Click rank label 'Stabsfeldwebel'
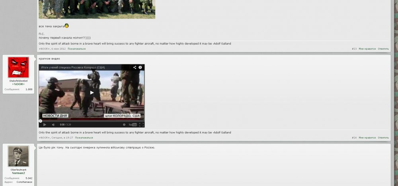The width and height of the screenshot is (398, 186). point(18,81)
